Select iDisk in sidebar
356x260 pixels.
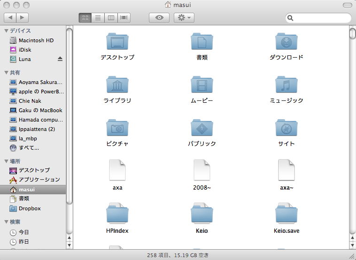[x=33, y=50]
